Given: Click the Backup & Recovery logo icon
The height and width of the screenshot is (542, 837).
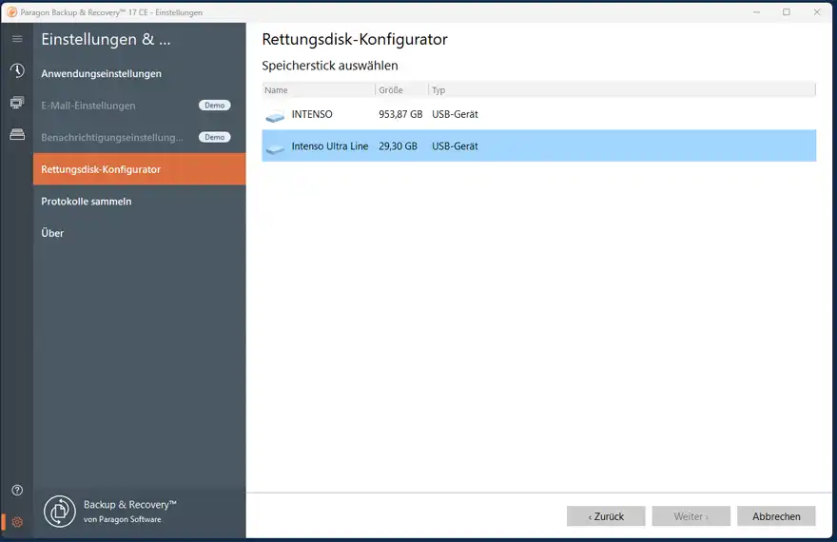Looking at the screenshot, I should pyautogui.click(x=60, y=512).
